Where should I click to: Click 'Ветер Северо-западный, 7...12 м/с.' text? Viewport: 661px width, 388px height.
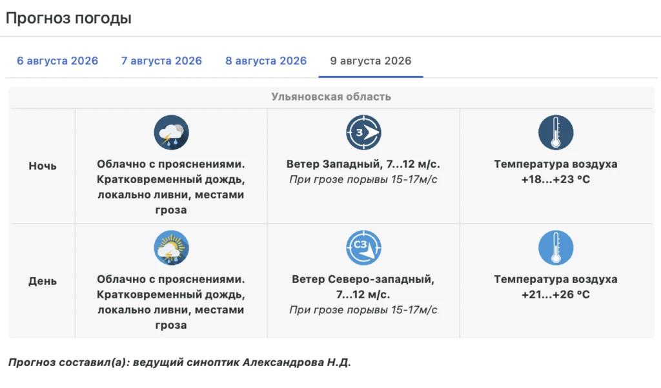click(x=363, y=287)
